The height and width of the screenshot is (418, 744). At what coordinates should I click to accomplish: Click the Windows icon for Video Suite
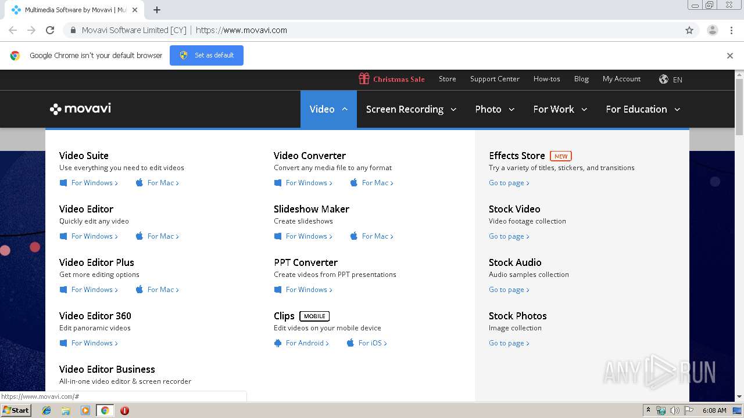pos(63,183)
